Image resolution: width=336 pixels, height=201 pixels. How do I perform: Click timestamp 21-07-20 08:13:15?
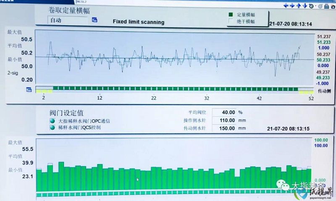click(x=288, y=129)
